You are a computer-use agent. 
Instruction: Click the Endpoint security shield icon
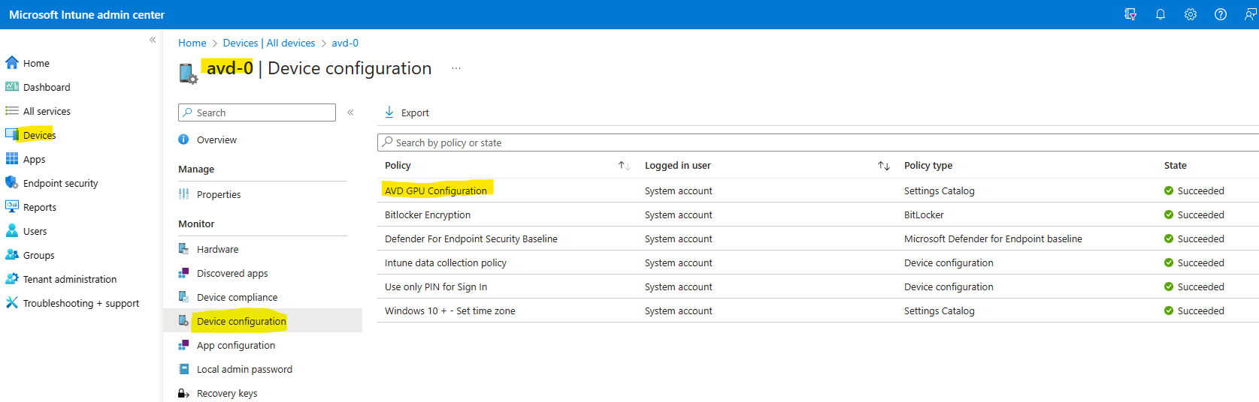click(x=12, y=183)
